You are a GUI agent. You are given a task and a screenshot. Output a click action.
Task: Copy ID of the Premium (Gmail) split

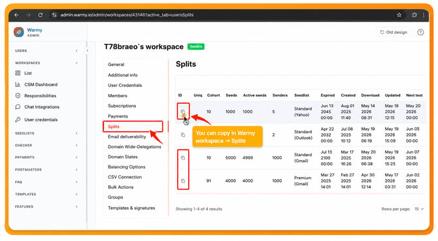click(x=183, y=181)
